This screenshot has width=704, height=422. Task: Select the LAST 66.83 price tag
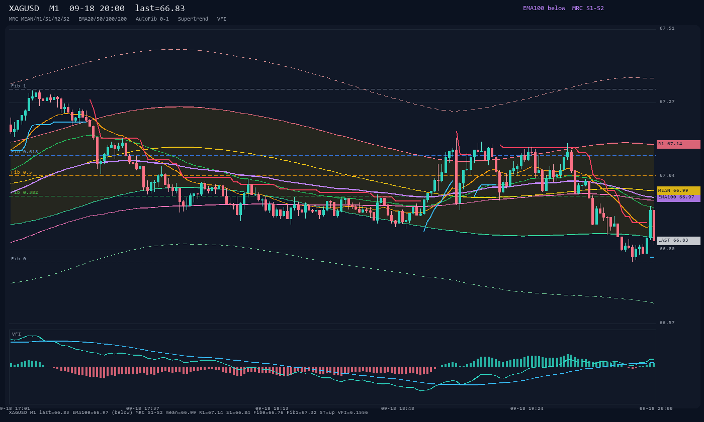tap(678, 241)
